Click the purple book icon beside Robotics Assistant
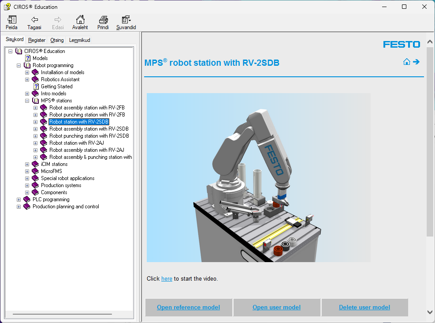The height and width of the screenshot is (323, 435). (35, 79)
